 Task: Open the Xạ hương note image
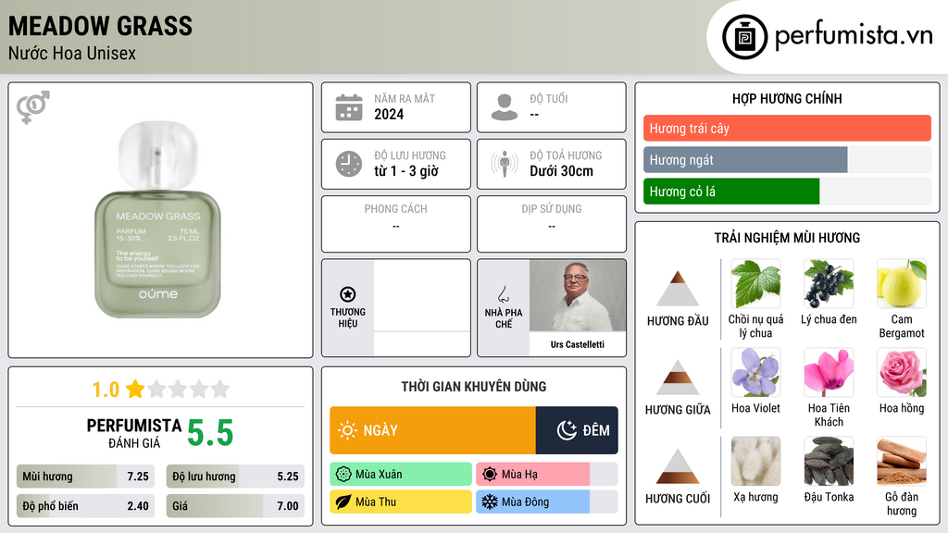(755, 462)
